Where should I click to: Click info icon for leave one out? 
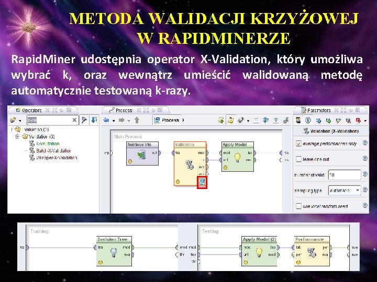tap(365, 158)
